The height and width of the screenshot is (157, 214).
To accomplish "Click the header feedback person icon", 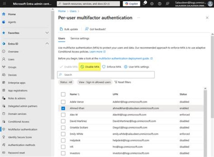I will [167, 4].
